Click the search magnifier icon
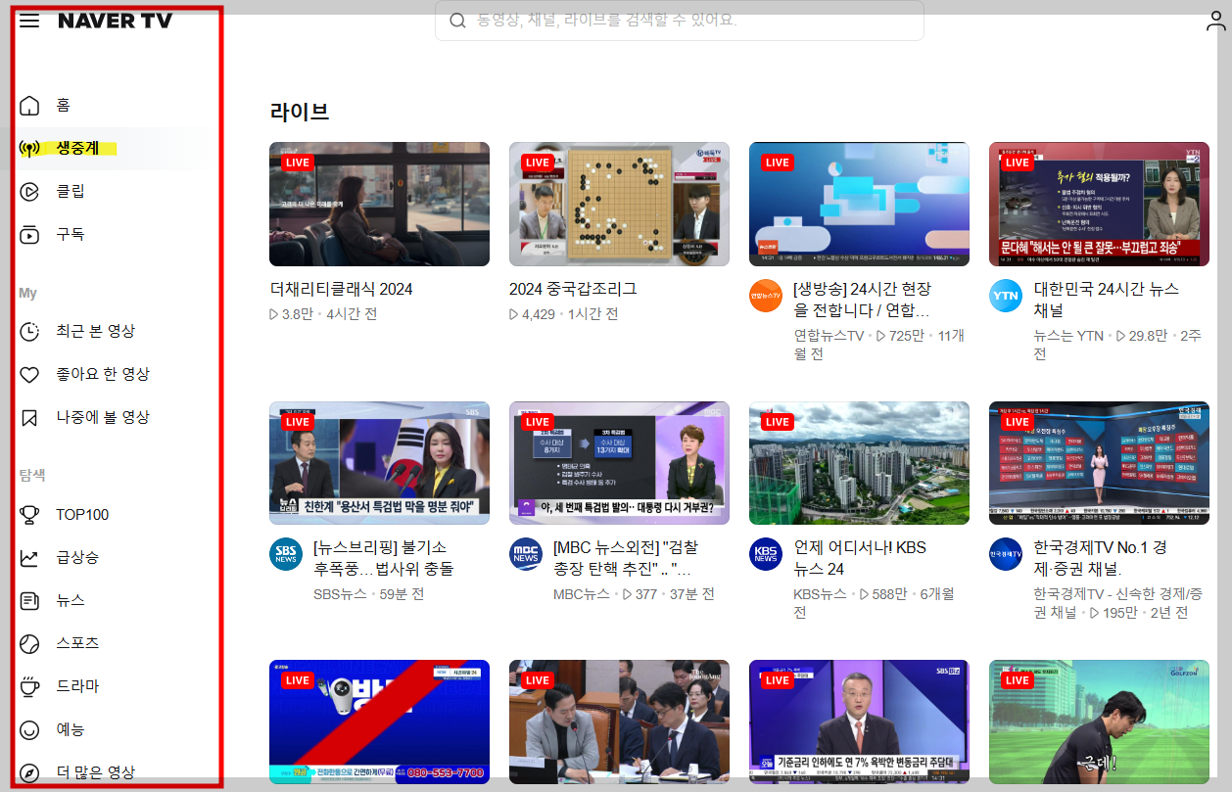 pos(457,21)
